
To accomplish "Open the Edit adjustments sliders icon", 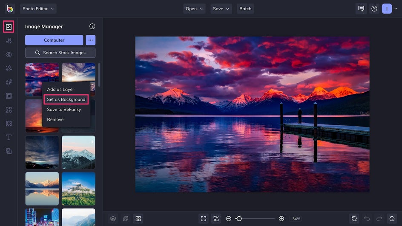I will point(9,41).
